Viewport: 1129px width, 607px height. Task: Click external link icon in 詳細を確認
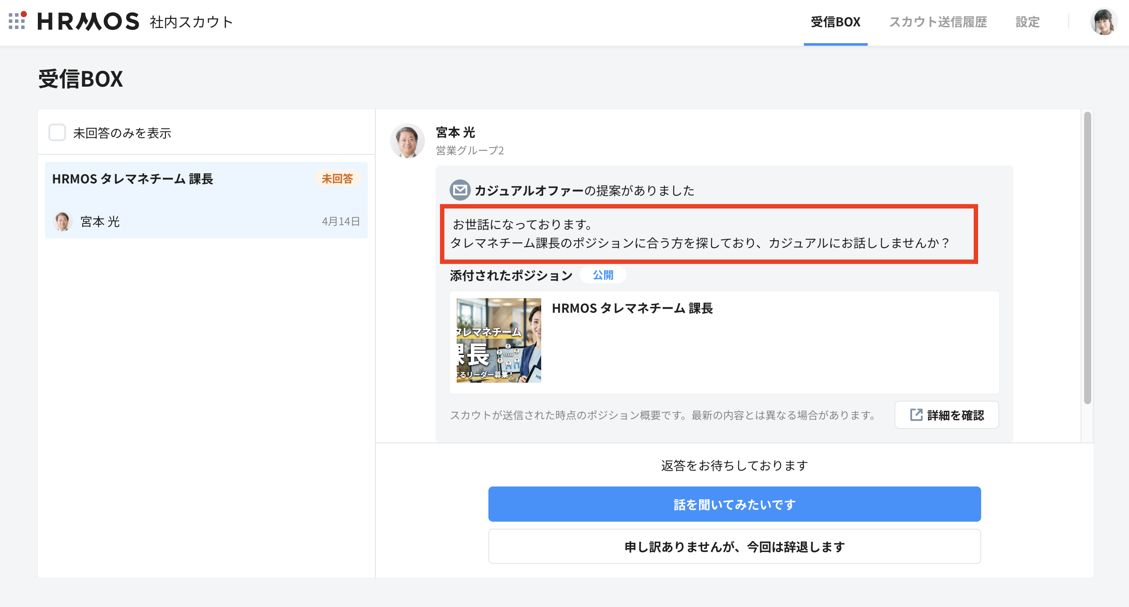[916, 415]
